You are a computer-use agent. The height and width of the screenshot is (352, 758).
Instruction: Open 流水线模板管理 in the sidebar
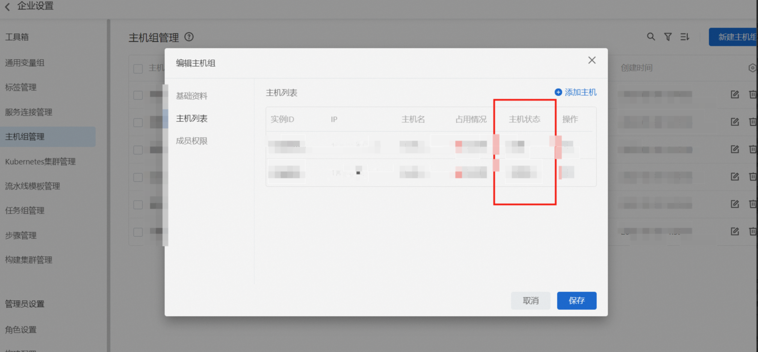33,186
